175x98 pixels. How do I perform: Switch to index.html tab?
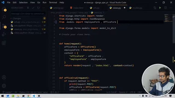78,8
